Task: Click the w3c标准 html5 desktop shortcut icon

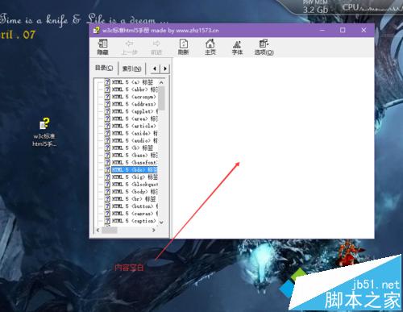Action: (x=44, y=131)
